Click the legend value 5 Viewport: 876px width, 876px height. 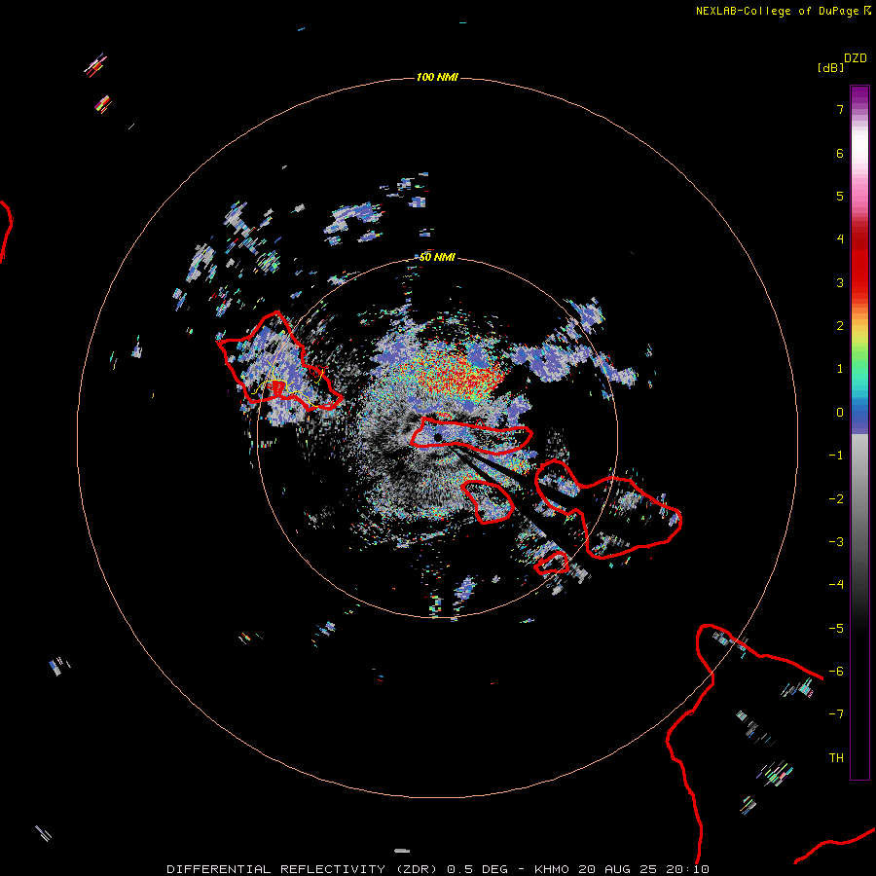pyautogui.click(x=840, y=196)
